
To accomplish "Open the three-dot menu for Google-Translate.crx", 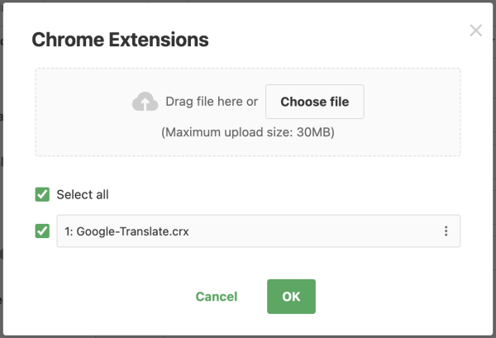I will tap(446, 231).
